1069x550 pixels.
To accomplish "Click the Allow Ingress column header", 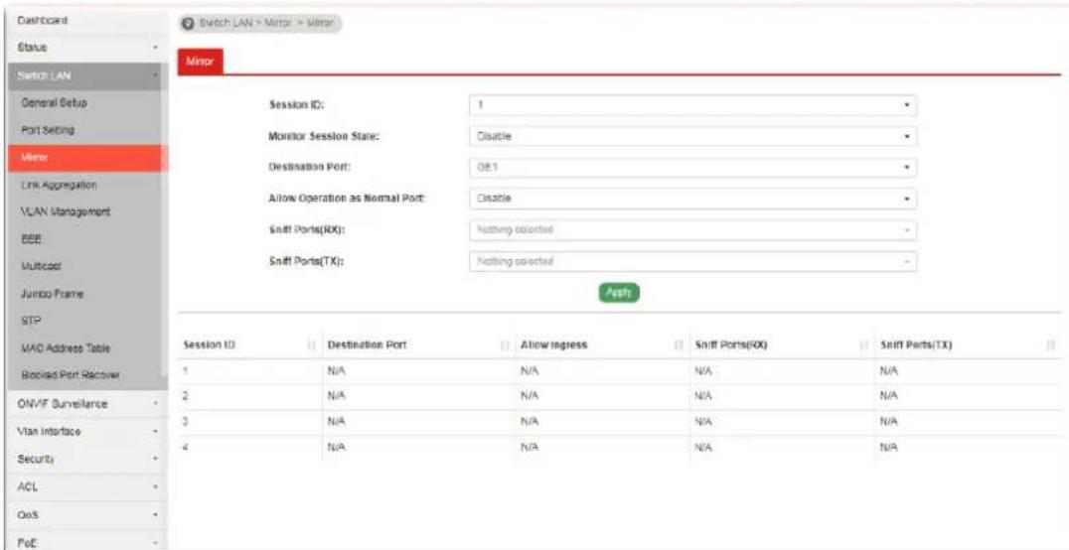I will click(554, 345).
